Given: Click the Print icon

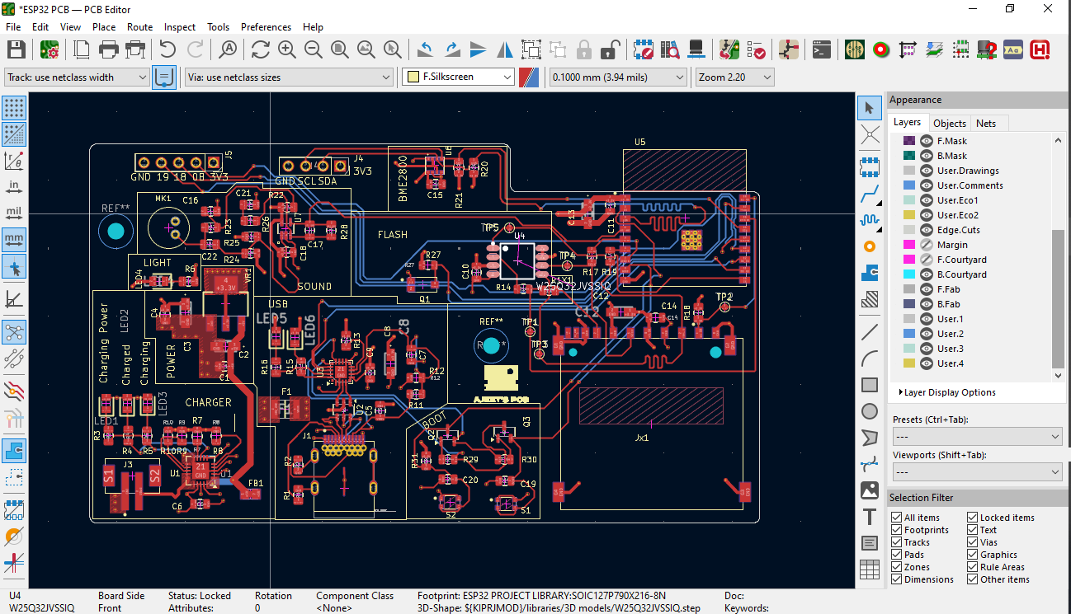Looking at the screenshot, I should click(x=109, y=49).
